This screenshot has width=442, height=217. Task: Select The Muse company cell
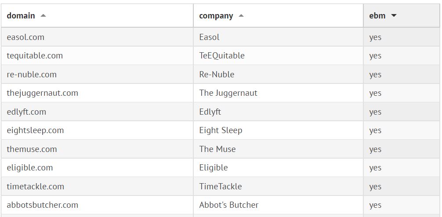(217, 149)
